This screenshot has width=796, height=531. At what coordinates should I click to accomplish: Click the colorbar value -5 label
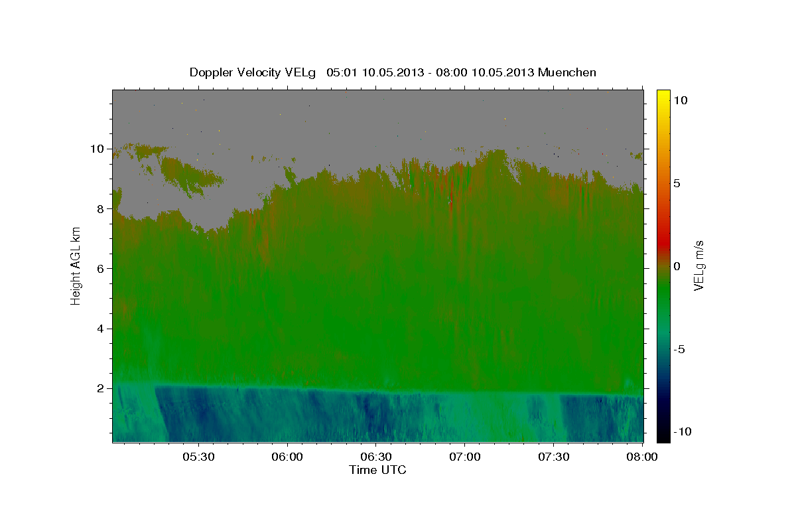click(x=681, y=348)
